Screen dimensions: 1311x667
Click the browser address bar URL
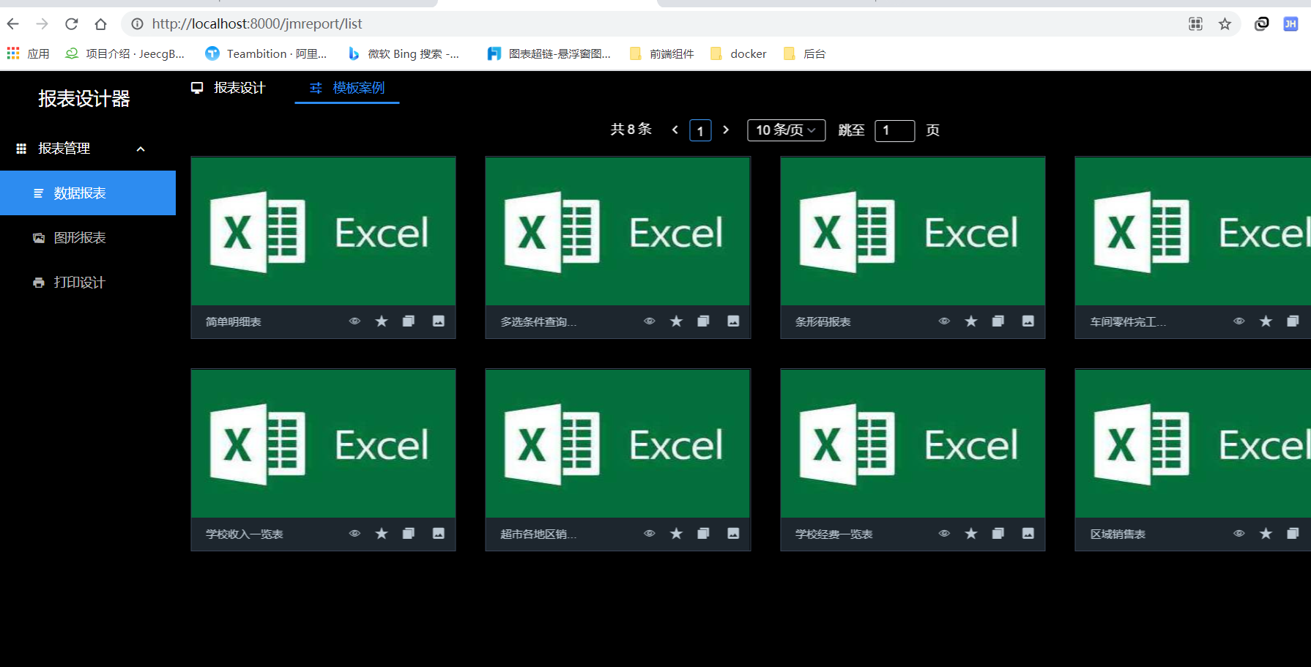(257, 24)
